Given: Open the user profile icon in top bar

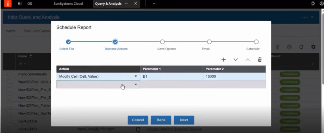Looking at the screenshot, I should [x=322, y=3].
